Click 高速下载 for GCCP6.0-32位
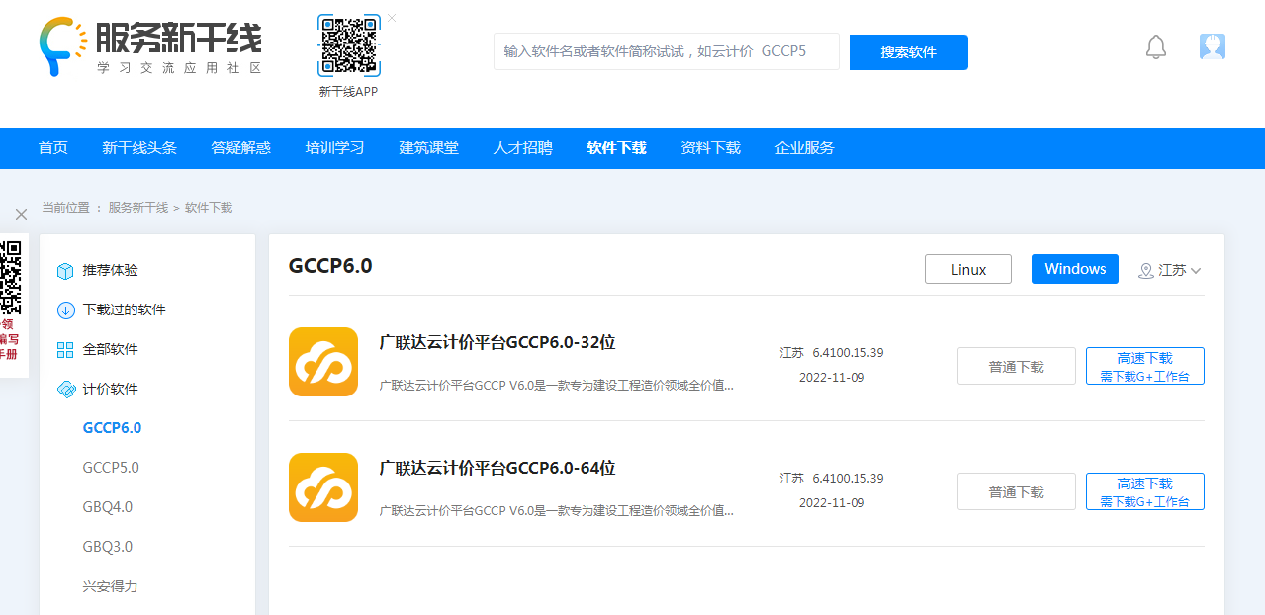 click(1145, 366)
